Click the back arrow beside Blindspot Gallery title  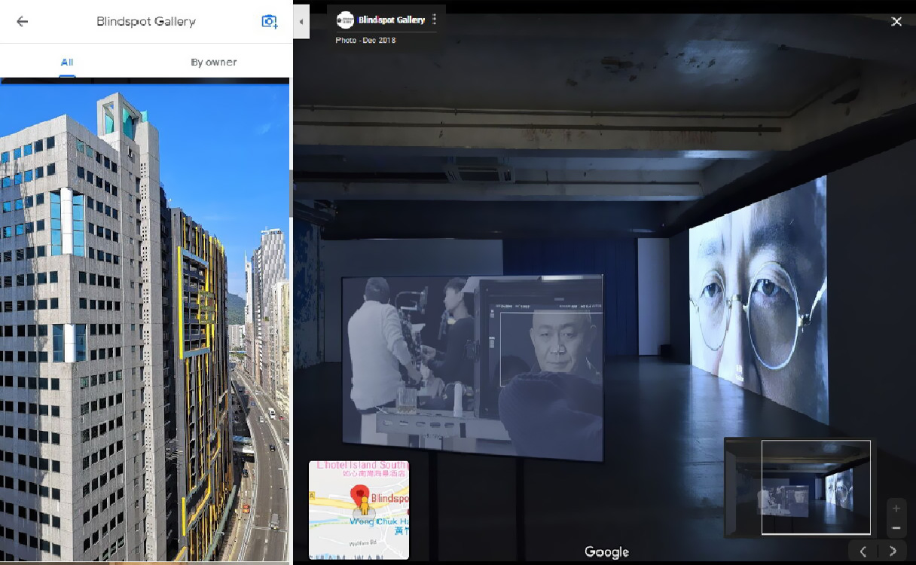pos(22,21)
